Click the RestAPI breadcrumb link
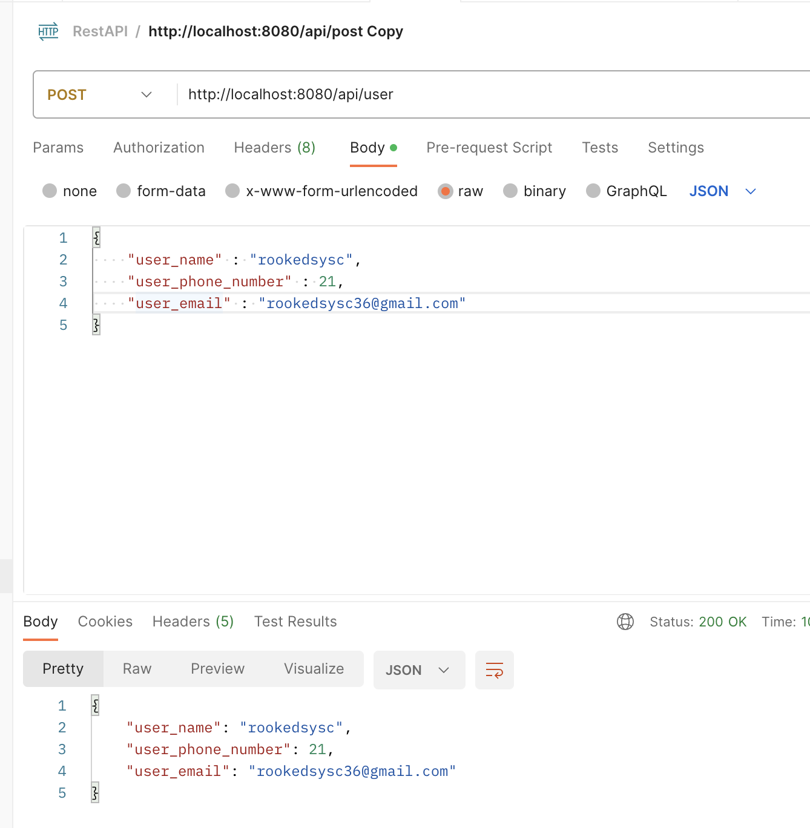810x828 pixels. (x=100, y=31)
